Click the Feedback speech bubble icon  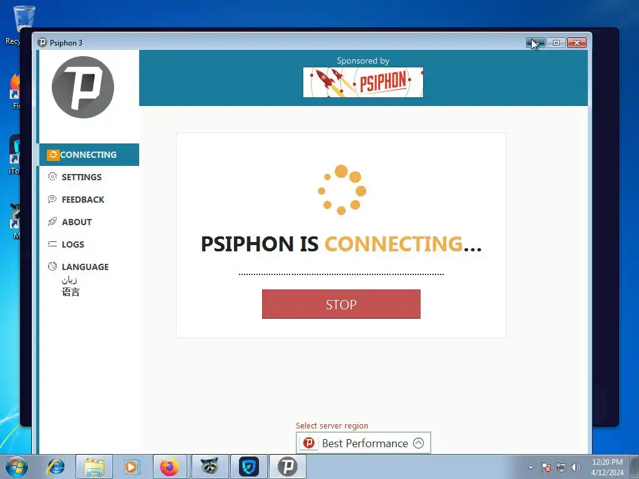pyautogui.click(x=52, y=199)
